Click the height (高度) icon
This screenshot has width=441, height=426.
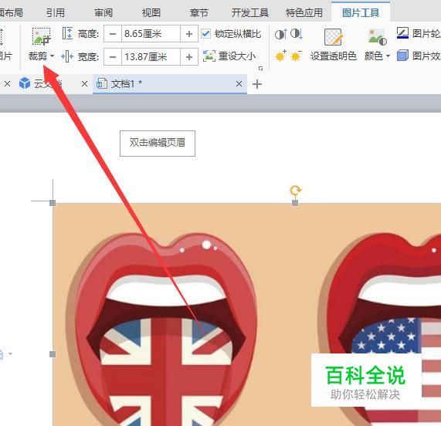pyautogui.click(x=67, y=33)
